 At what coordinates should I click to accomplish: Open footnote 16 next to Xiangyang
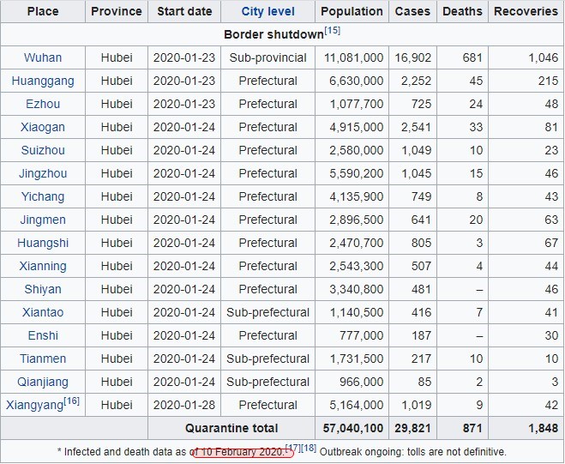71,401
